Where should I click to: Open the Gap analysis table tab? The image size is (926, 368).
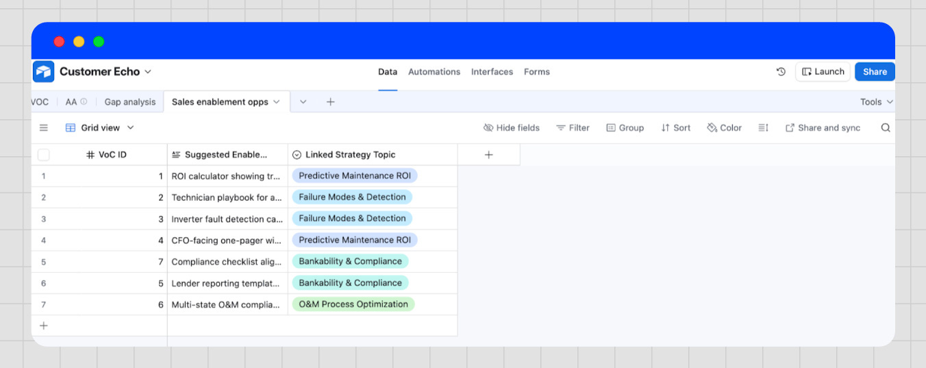coord(130,101)
